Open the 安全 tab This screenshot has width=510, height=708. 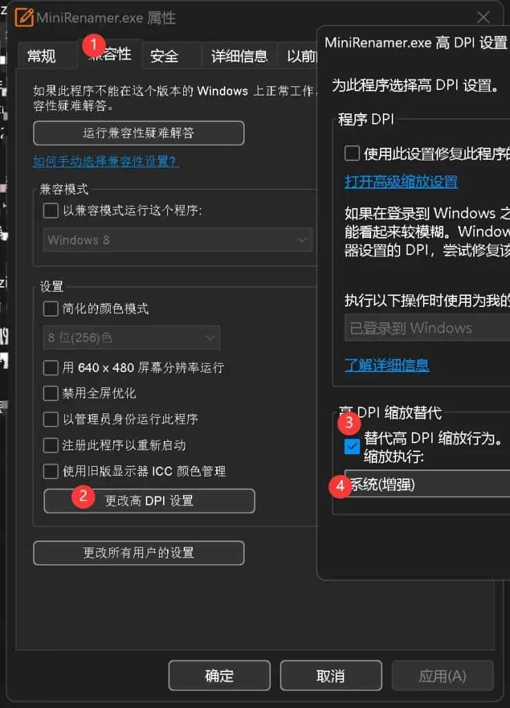pos(164,56)
